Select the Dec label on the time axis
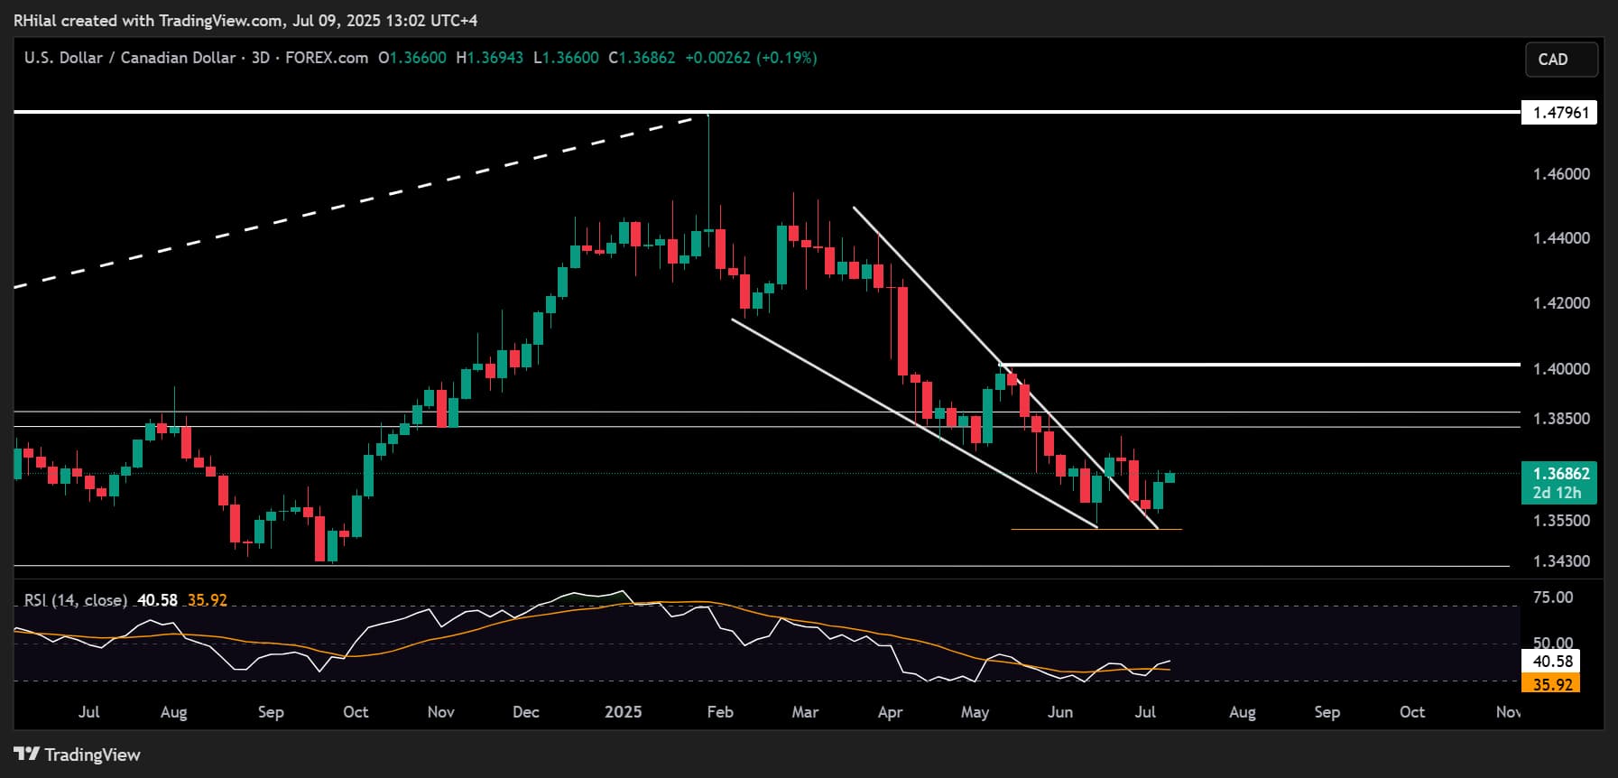Screen dimensions: 1618x778 click(525, 712)
